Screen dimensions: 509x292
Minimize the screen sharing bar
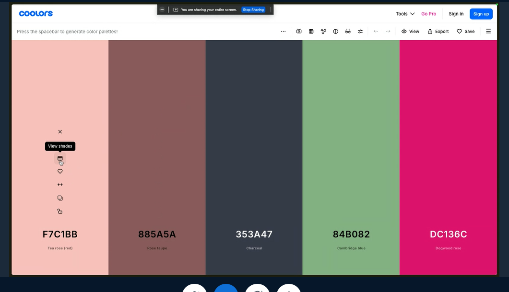[x=162, y=10]
